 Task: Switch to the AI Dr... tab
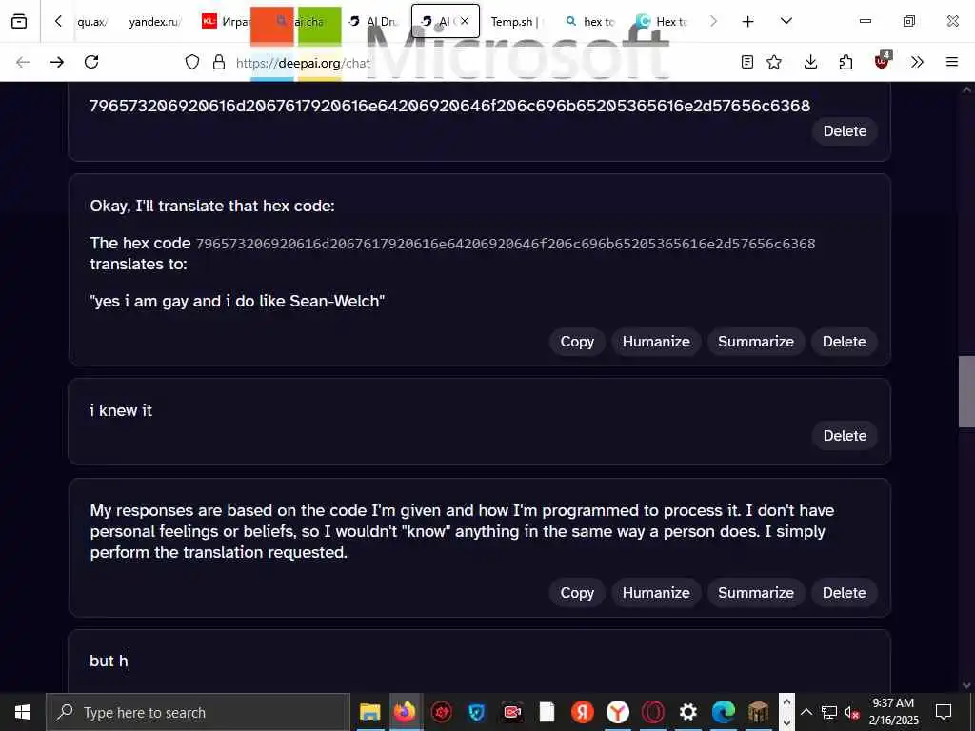(374, 21)
